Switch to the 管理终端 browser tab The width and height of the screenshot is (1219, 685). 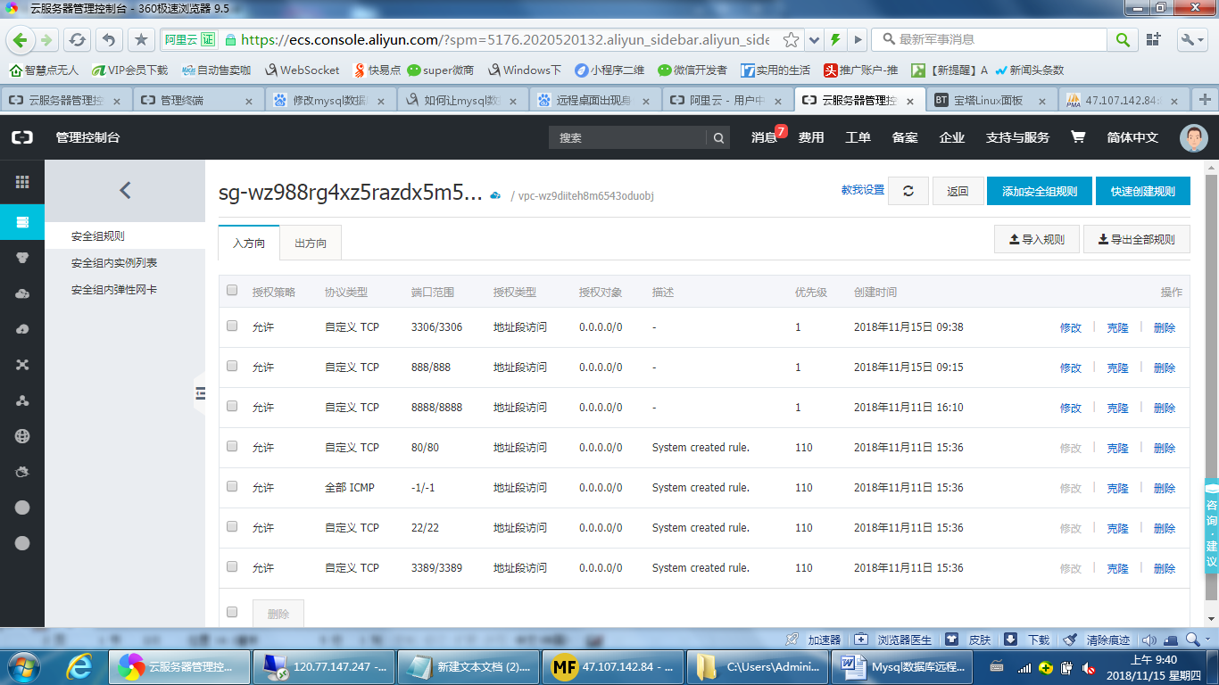[x=199, y=100]
